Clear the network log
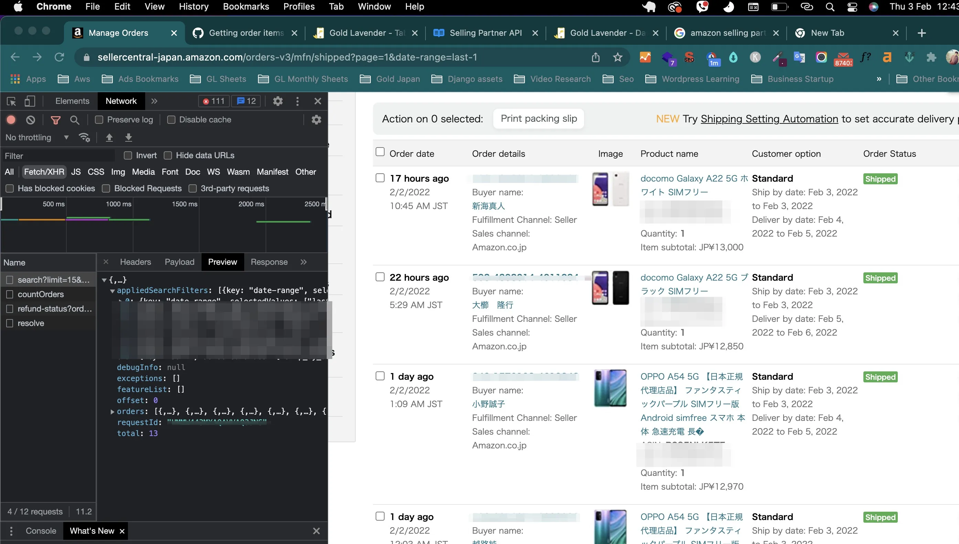Viewport: 959px width, 544px height. coord(31,120)
